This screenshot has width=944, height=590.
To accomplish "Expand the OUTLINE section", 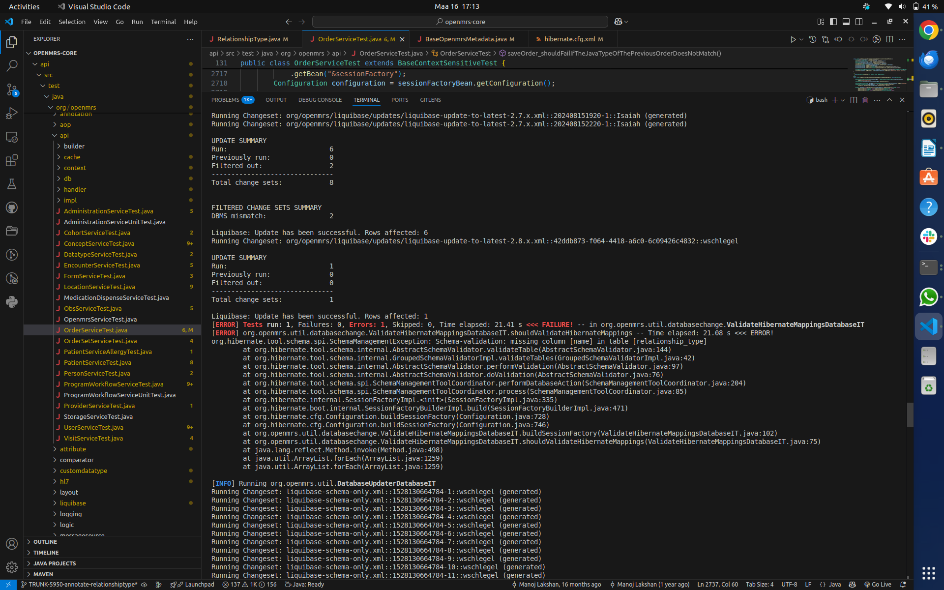I will [112, 542].
